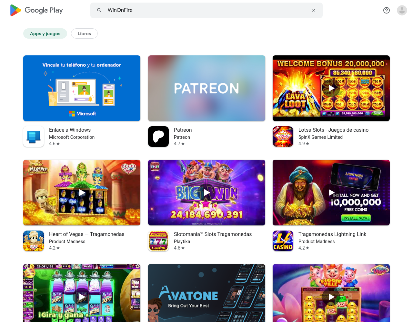Screen dimensions: 413x322
Task: Click Microsoft Corporation developer name
Action: (x=72, y=137)
